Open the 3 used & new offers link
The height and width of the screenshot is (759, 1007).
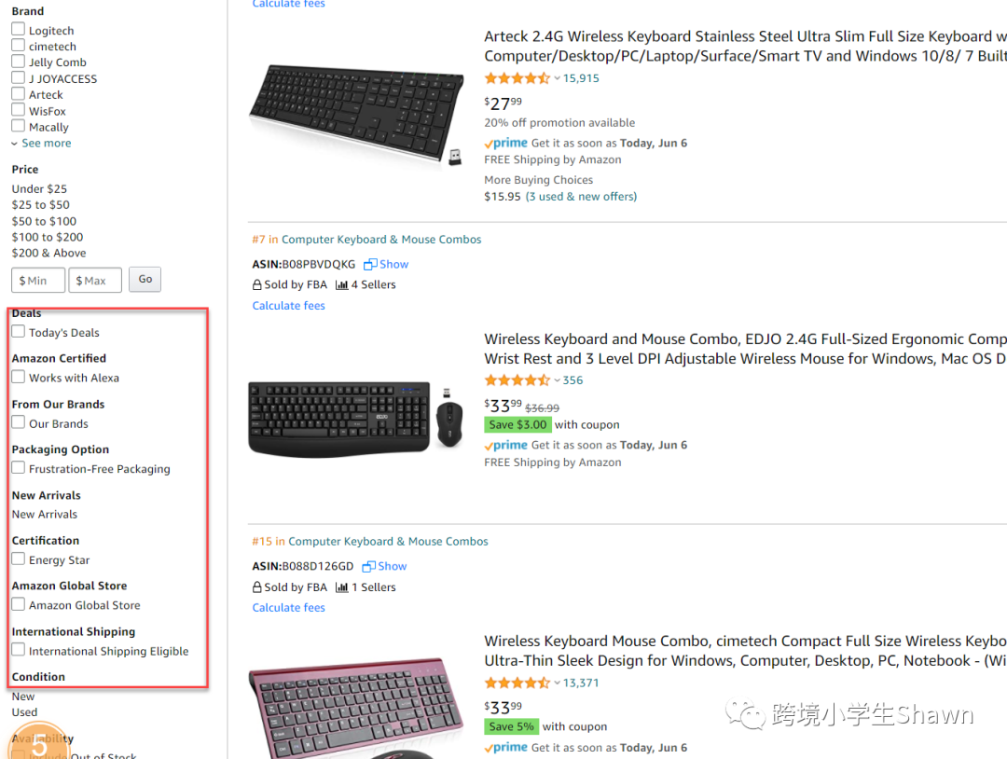point(581,197)
